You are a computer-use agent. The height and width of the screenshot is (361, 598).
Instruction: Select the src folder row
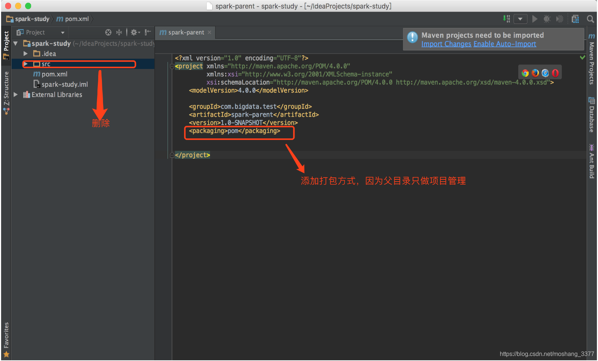83,64
